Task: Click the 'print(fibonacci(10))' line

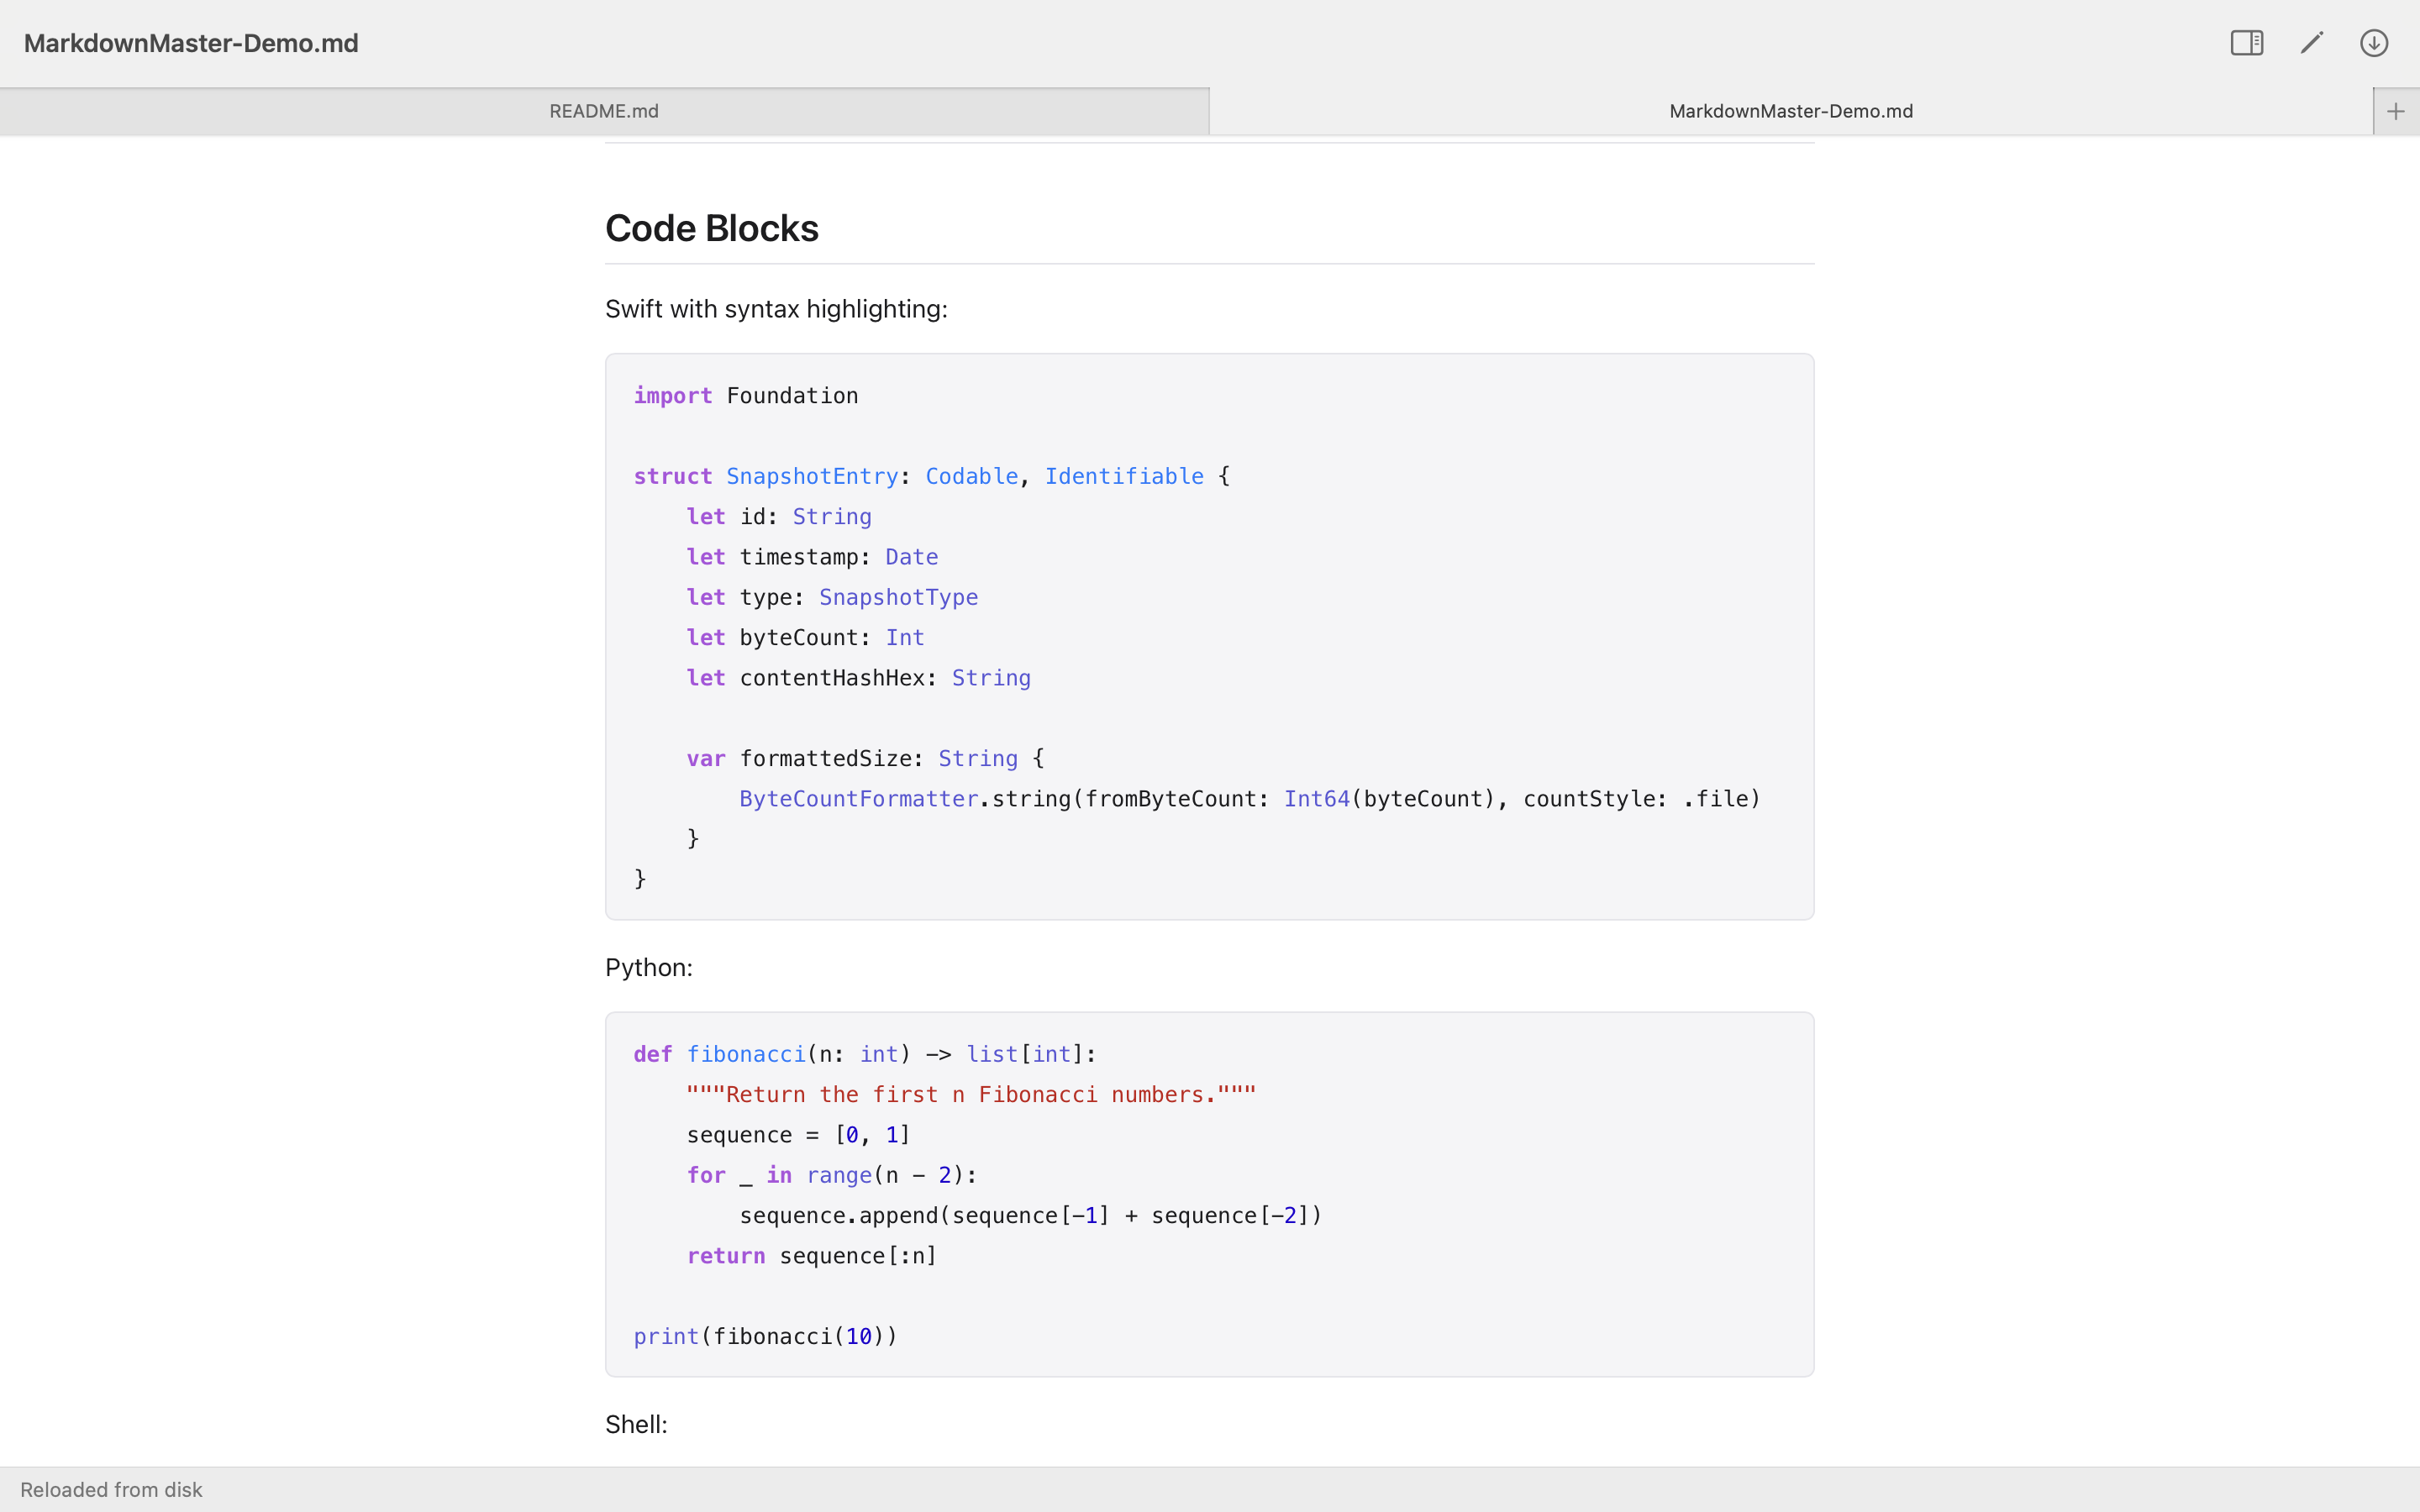Action: coord(766,1337)
